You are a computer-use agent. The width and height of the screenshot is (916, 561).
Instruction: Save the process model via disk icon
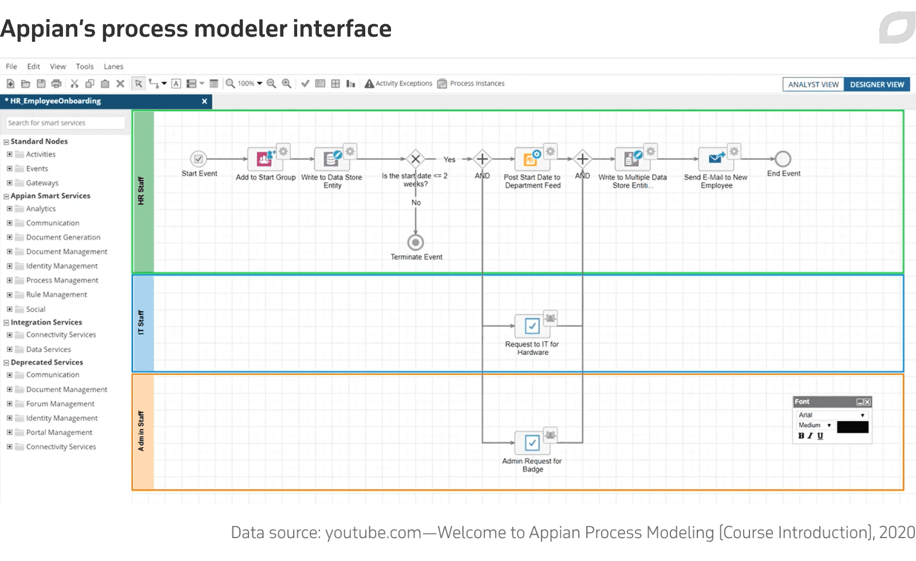(41, 84)
